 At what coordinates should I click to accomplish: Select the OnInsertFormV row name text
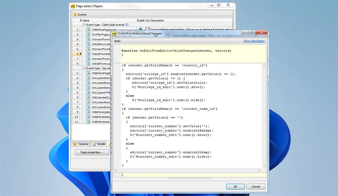[101, 39]
